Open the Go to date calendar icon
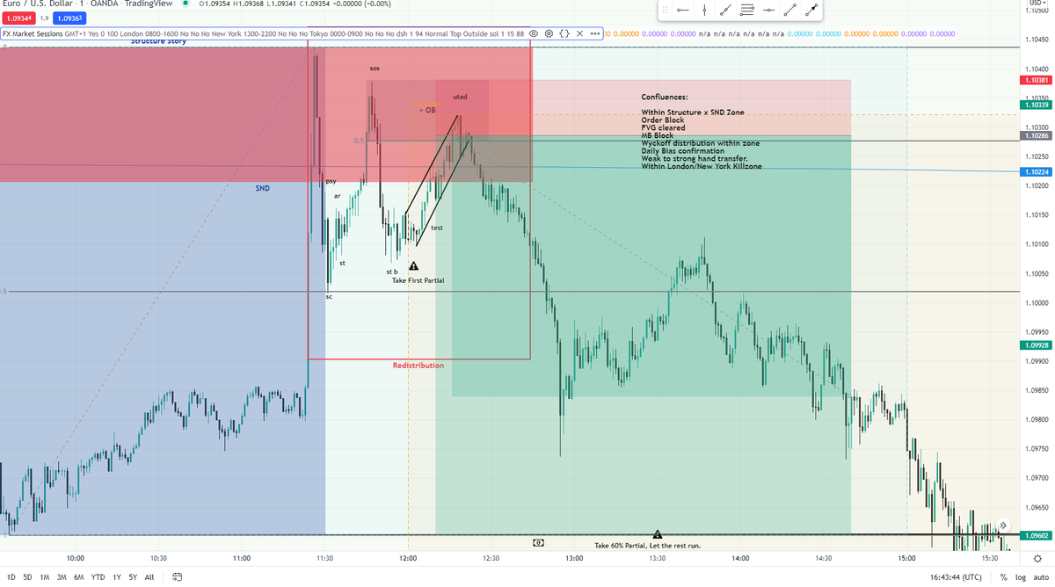The width and height of the screenshot is (1055, 587). click(177, 577)
